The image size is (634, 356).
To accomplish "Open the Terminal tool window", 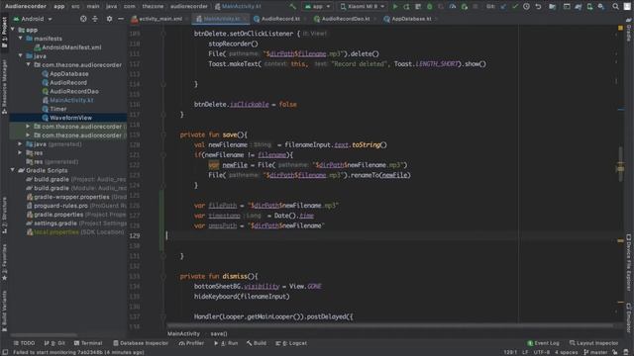I will coord(88,343).
